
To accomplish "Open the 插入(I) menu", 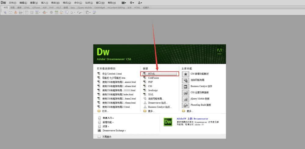I will coord(45,3).
